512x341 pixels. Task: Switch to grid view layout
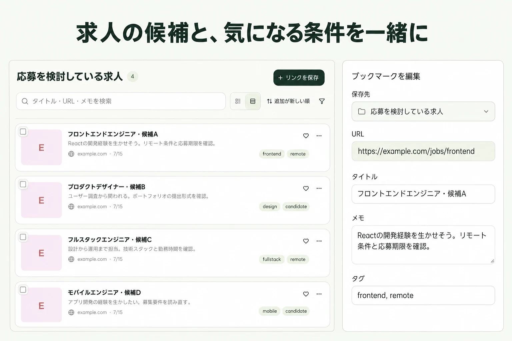click(x=238, y=101)
